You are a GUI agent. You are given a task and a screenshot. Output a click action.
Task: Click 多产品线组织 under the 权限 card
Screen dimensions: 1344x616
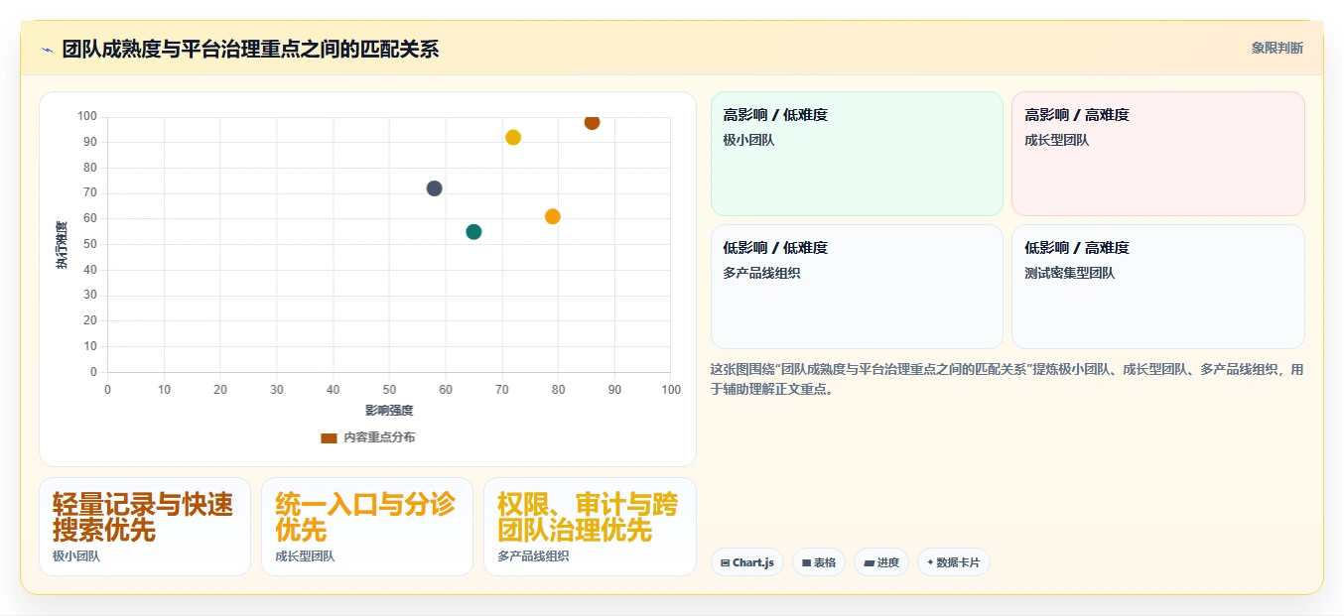[533, 556]
